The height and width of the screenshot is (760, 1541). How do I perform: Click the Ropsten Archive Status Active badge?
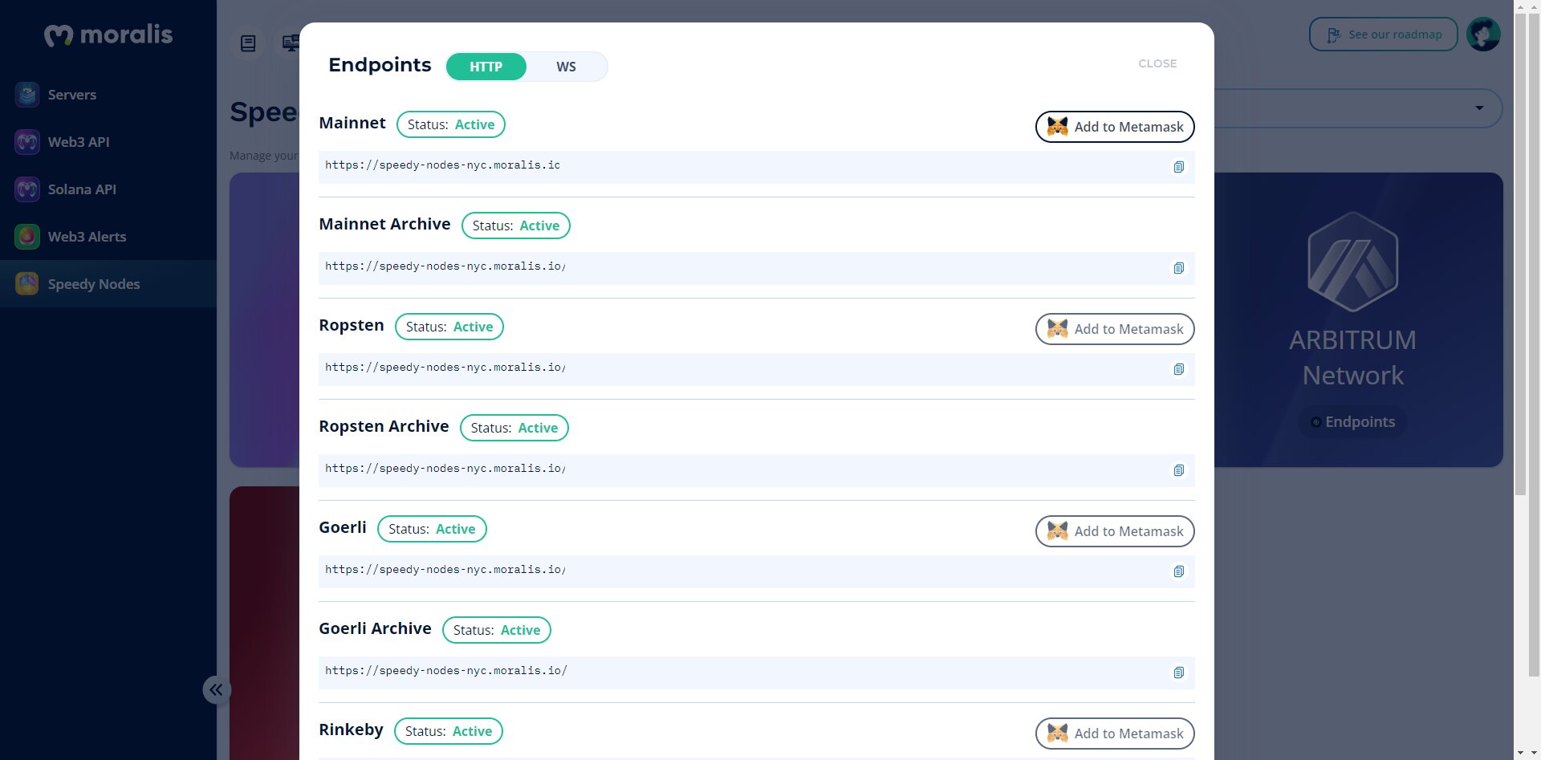point(514,428)
